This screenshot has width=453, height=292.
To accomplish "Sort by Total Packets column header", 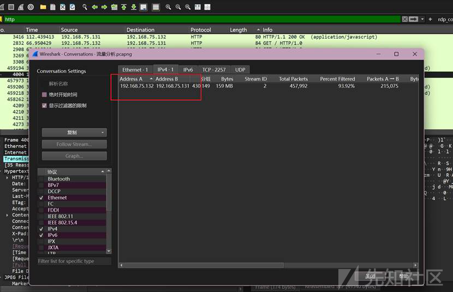I will point(293,79).
